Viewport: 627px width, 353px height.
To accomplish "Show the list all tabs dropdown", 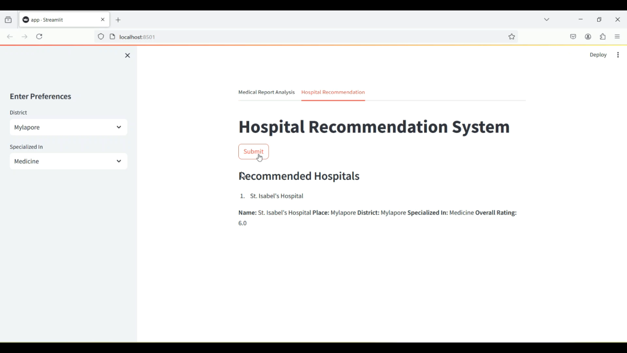I will pos(547,20).
